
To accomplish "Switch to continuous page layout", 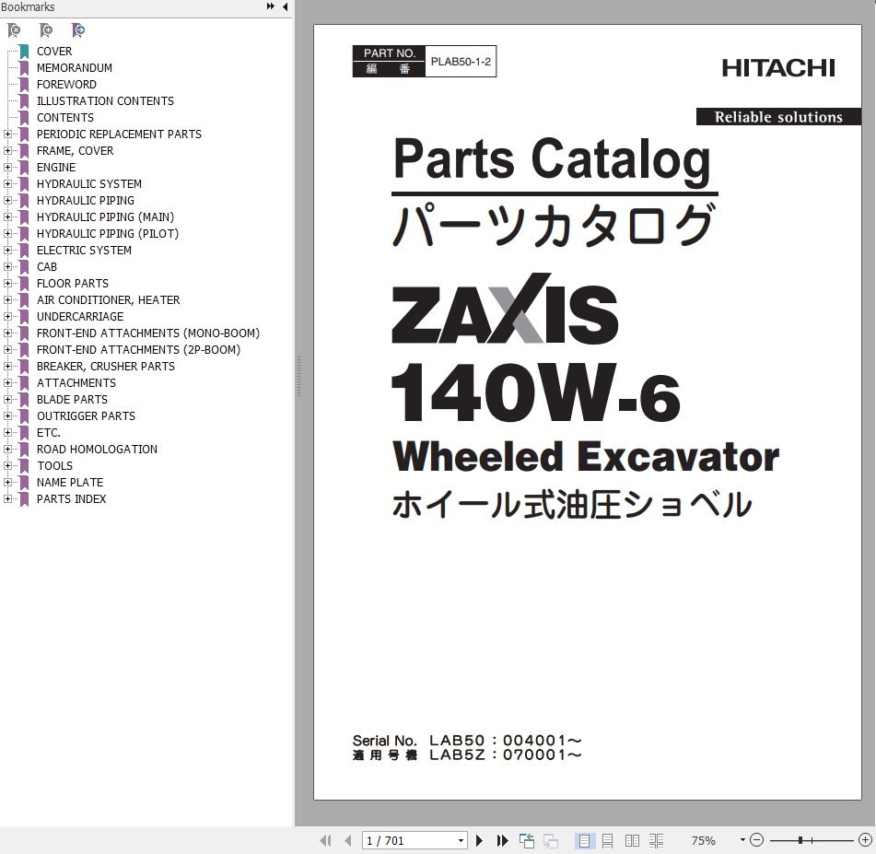I will [x=608, y=840].
